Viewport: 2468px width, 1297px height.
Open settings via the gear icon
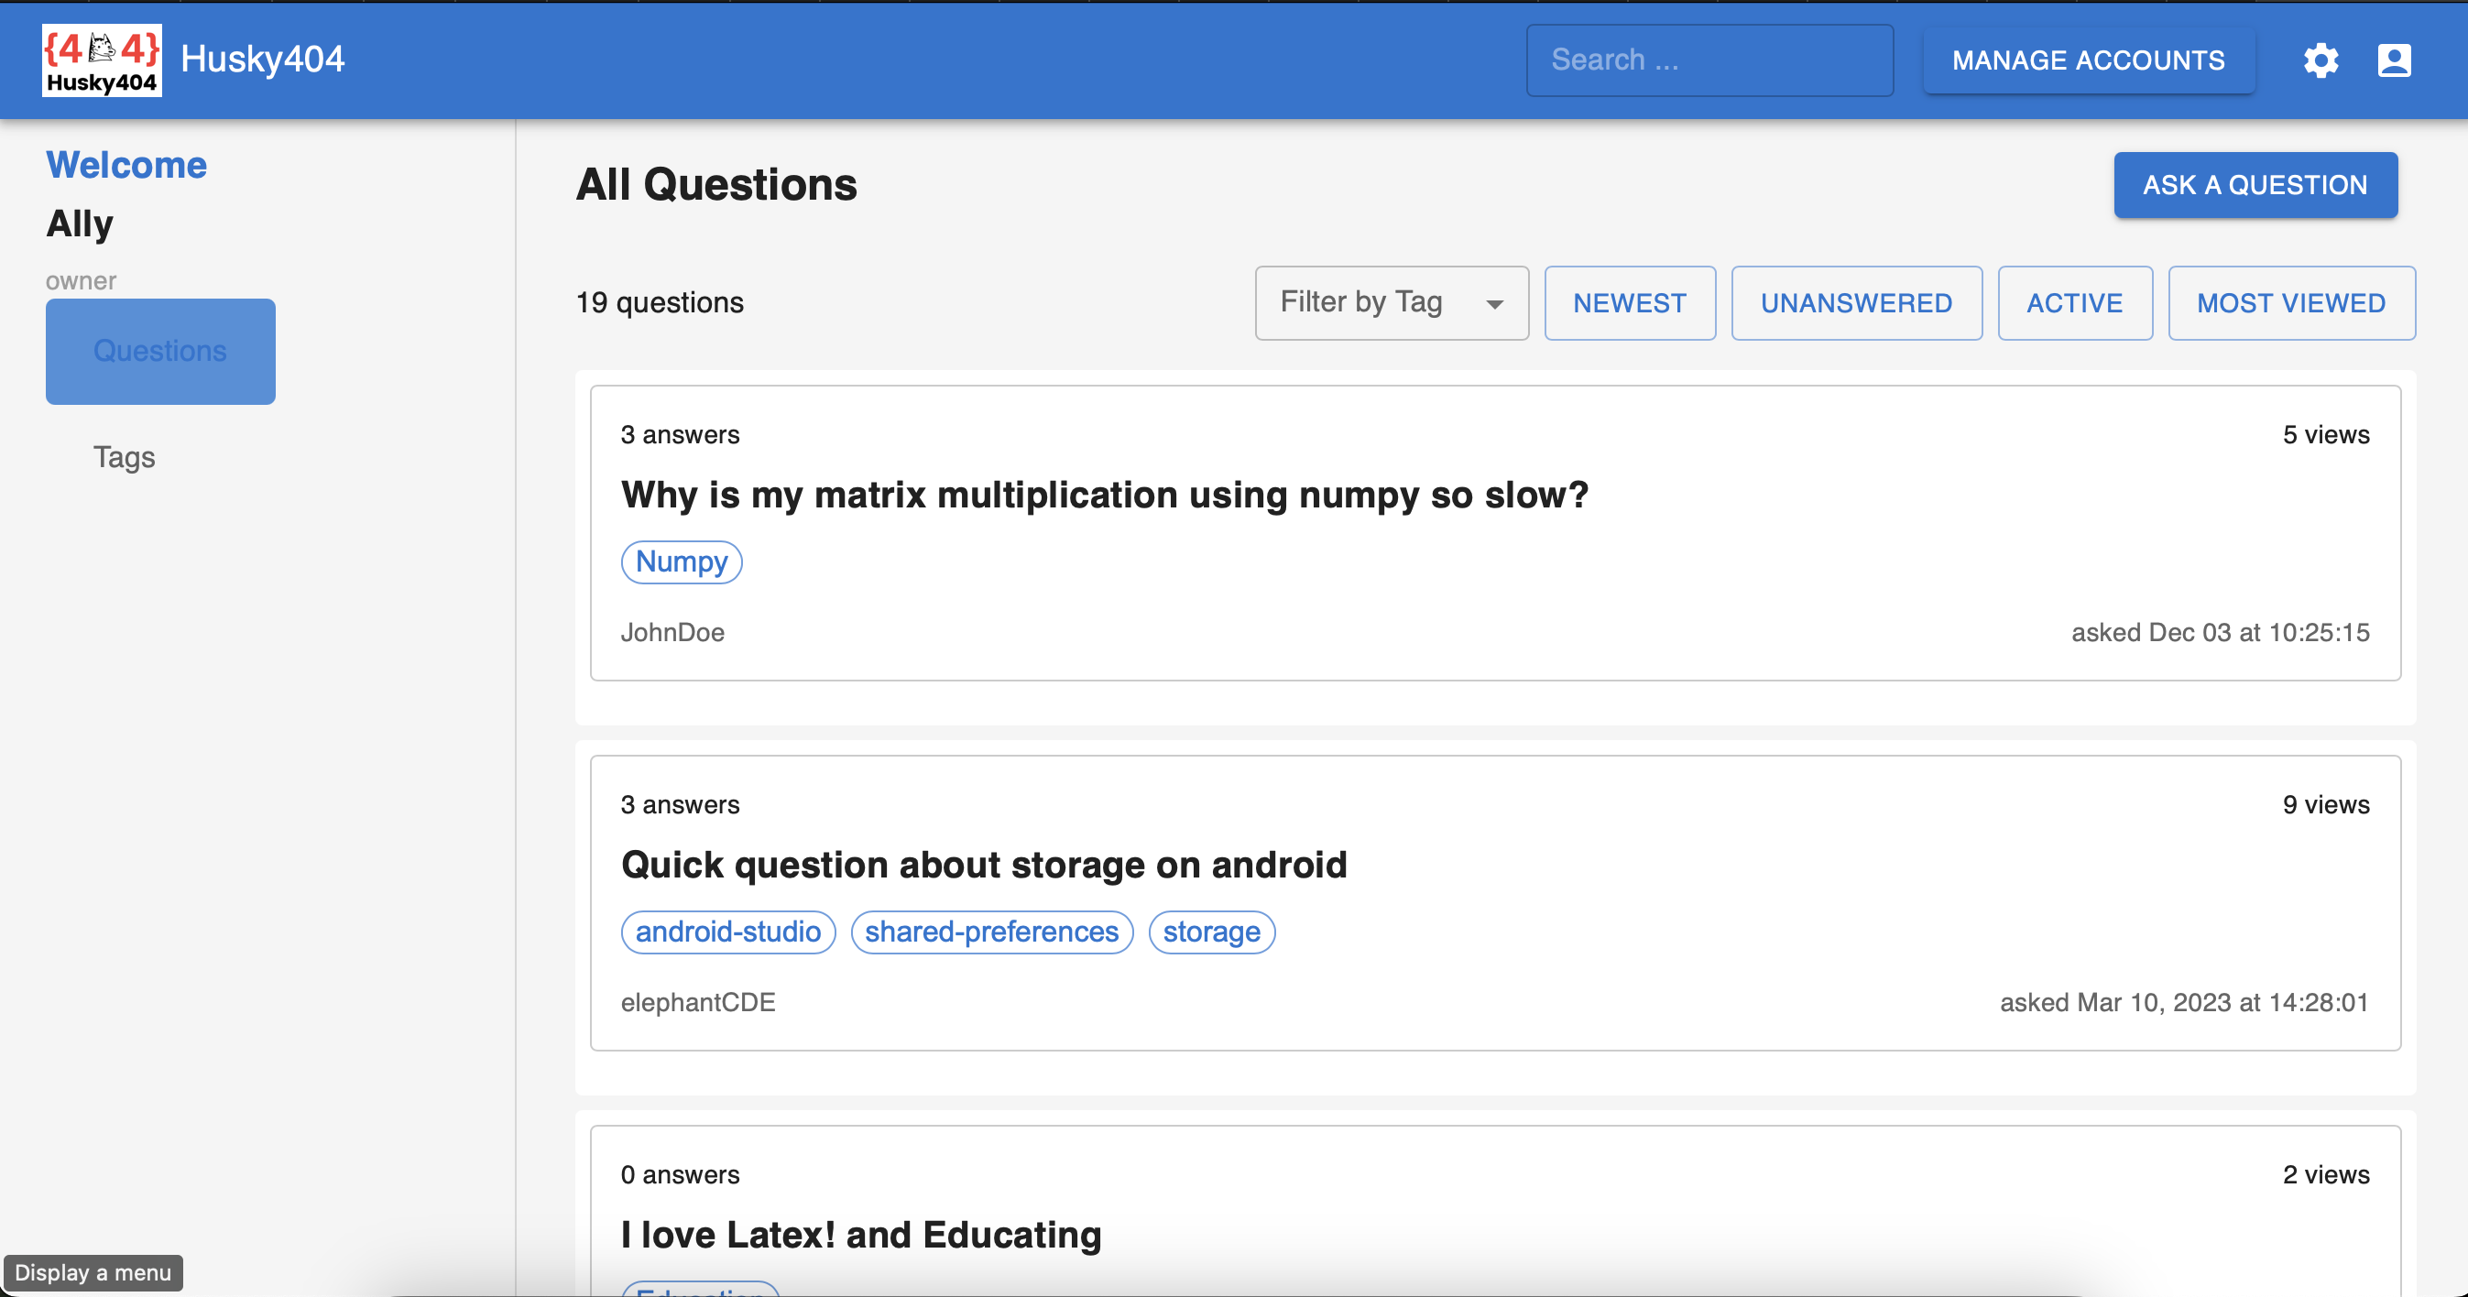(2320, 60)
